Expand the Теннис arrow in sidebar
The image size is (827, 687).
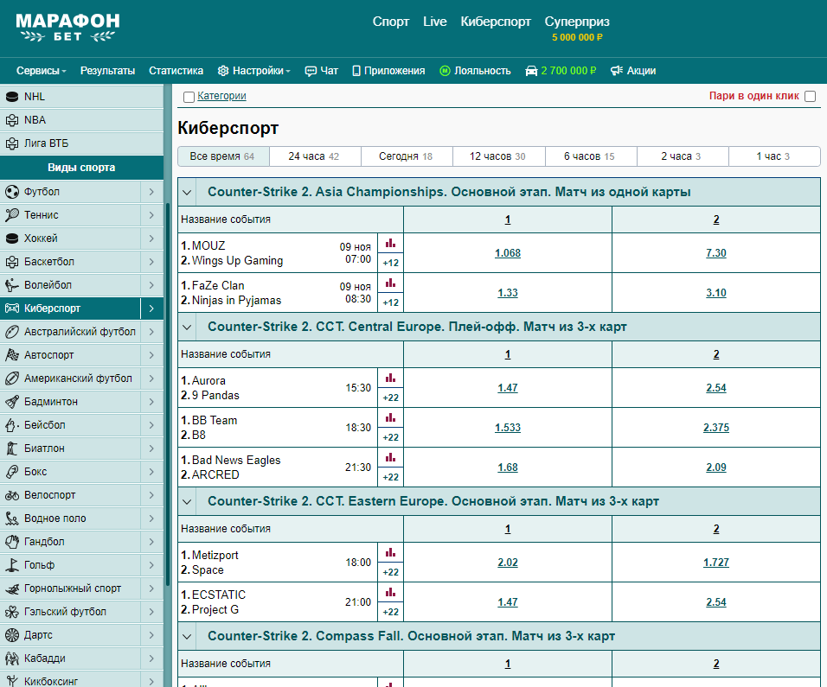(152, 215)
